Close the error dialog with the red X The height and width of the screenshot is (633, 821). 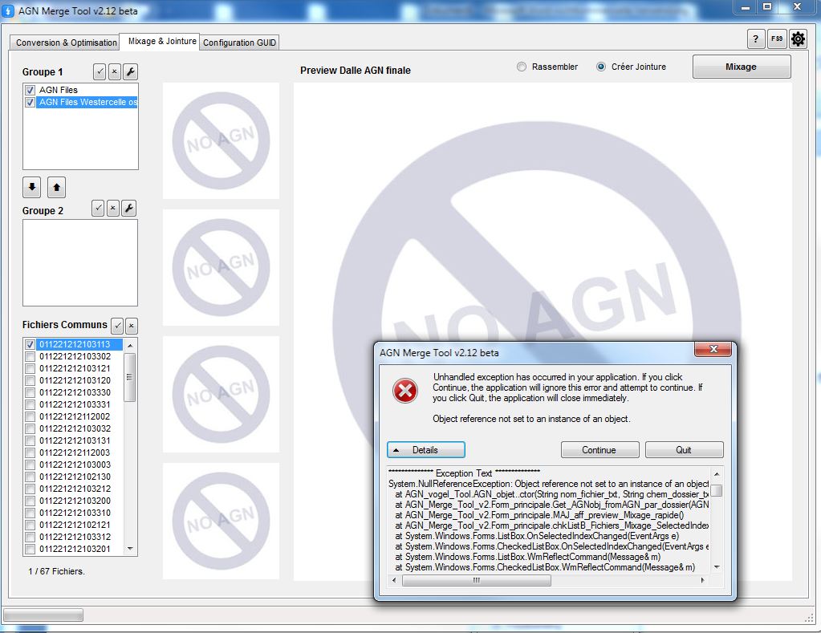click(x=713, y=349)
